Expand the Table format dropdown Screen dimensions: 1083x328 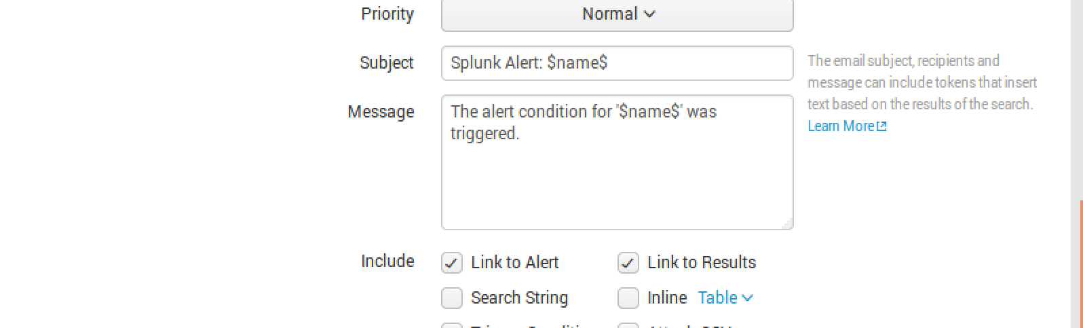[x=725, y=297]
